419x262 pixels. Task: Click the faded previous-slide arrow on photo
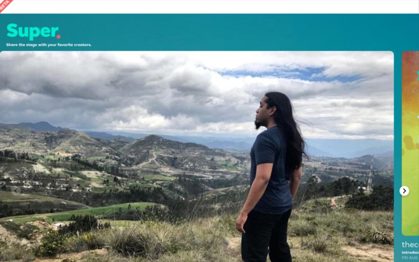16,190
